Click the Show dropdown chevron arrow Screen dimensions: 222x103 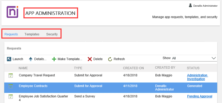tap(214, 58)
